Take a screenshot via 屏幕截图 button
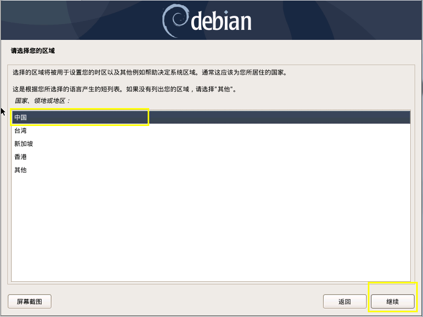 tap(29, 301)
